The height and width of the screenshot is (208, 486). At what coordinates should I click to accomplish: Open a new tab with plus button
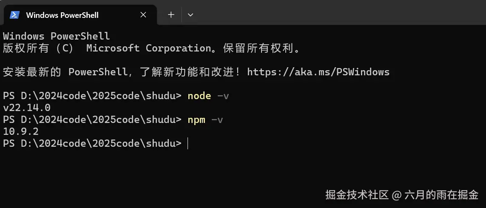point(171,15)
